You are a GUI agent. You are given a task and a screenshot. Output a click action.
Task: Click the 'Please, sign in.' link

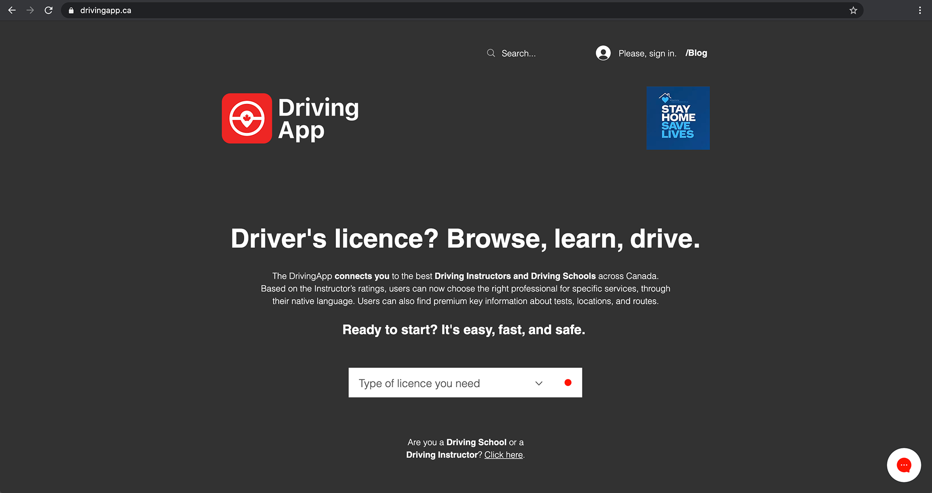tap(648, 53)
